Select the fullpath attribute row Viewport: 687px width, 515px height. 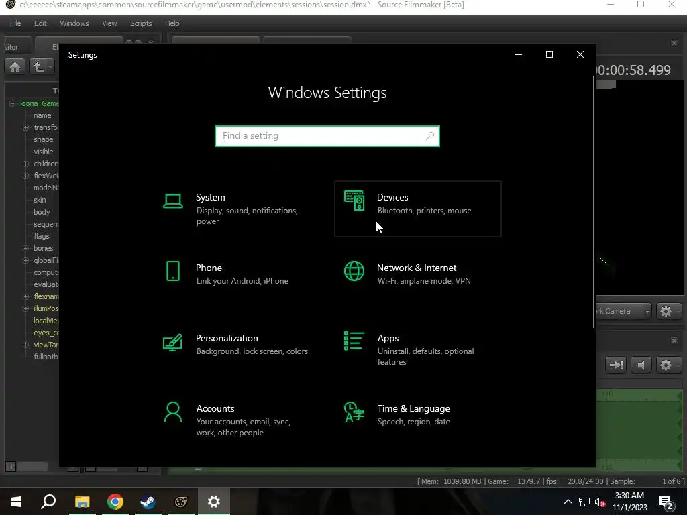pos(46,357)
